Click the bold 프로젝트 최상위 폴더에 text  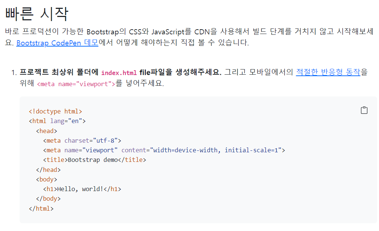click(x=59, y=72)
